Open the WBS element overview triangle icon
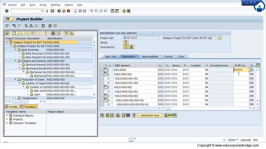Image resolution: width=266 pixels, height=149 pixels. pyautogui.click(x=126, y=47)
